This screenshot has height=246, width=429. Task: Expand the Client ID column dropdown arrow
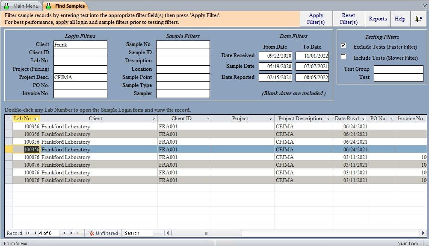click(208, 119)
